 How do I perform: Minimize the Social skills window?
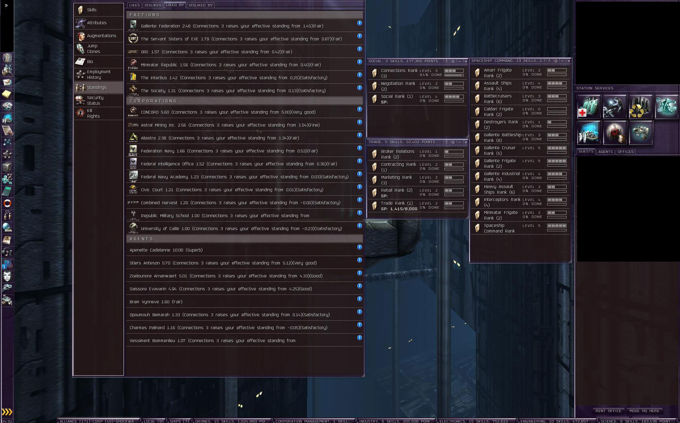(x=459, y=61)
